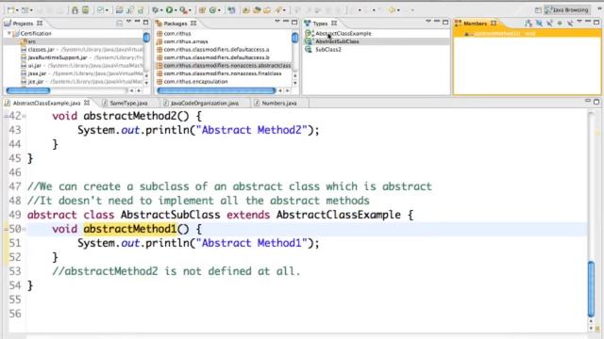
Task: Click the New Java Package icon
Action: point(202,10)
